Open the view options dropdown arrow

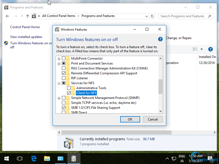click(201, 49)
